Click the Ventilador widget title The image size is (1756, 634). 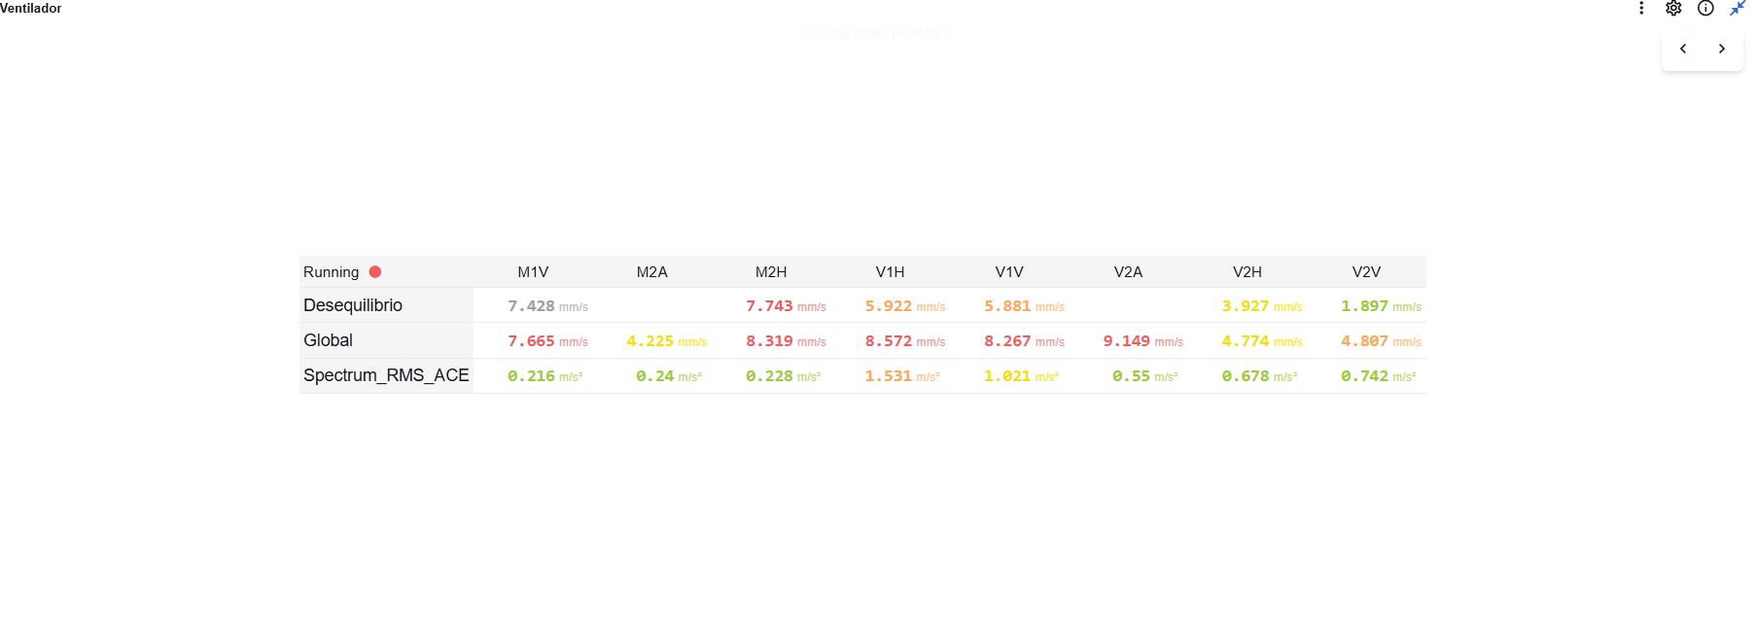click(x=30, y=8)
